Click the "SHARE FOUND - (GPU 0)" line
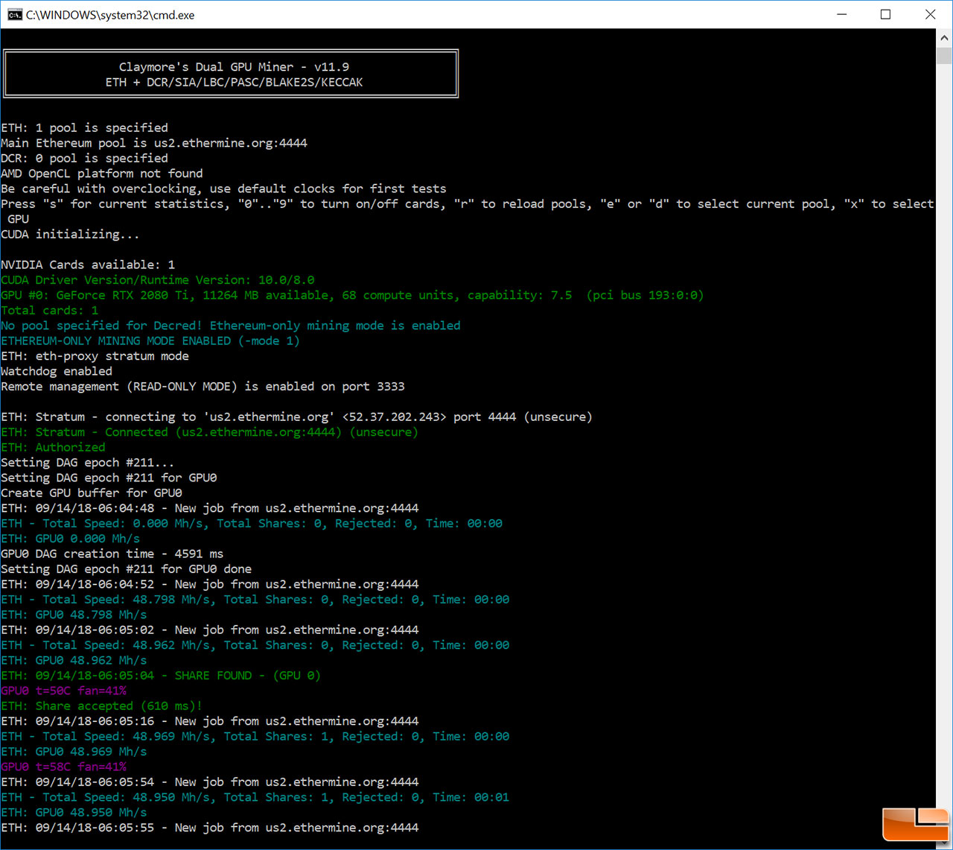 point(161,676)
